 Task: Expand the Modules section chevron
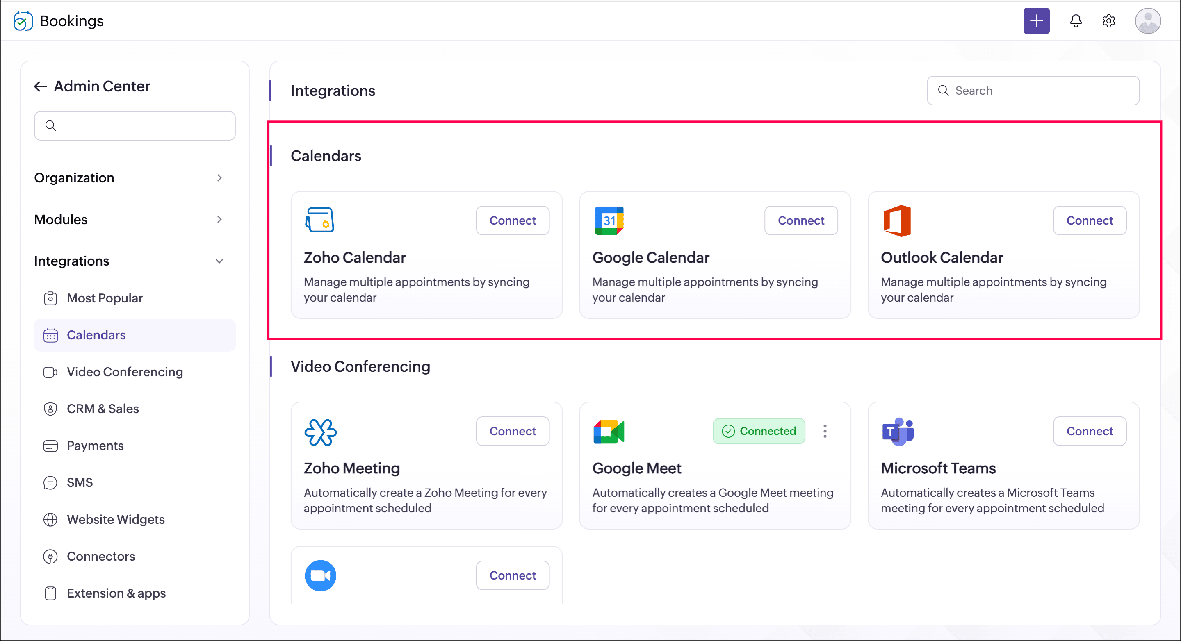220,219
